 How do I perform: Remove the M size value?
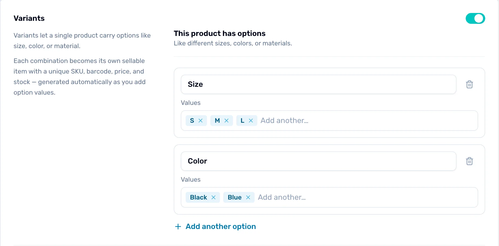(x=226, y=121)
